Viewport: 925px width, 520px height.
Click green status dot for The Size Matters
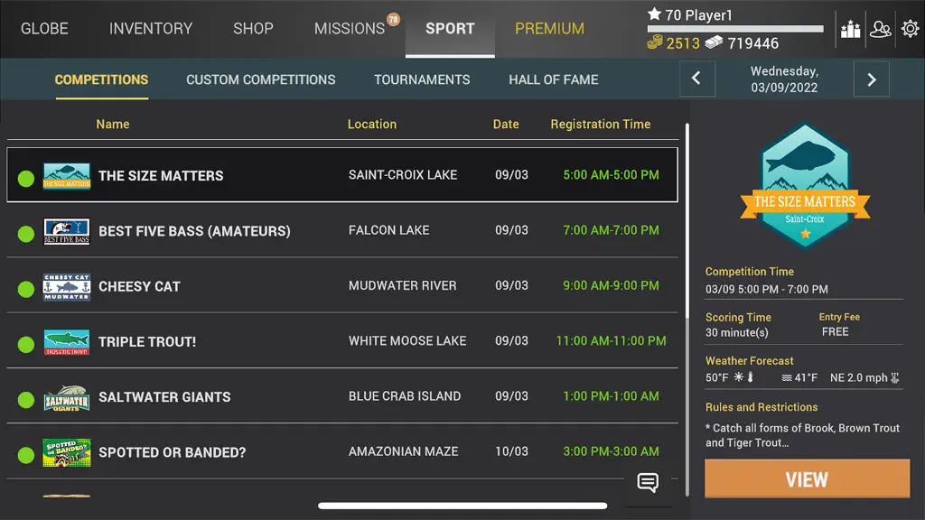[26, 179]
